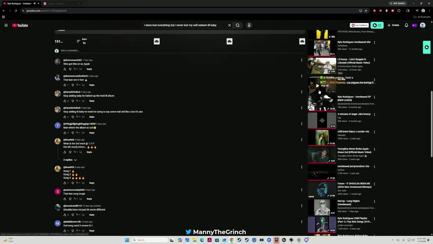Open the Windows Start menu

(127, 240)
